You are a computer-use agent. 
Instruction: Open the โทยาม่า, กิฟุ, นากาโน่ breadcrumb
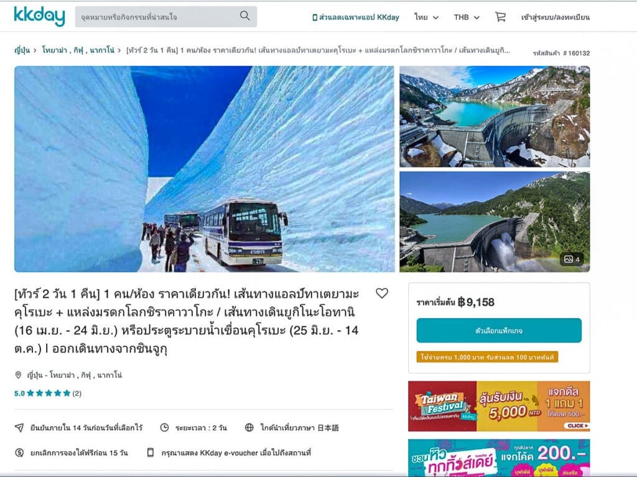point(78,50)
